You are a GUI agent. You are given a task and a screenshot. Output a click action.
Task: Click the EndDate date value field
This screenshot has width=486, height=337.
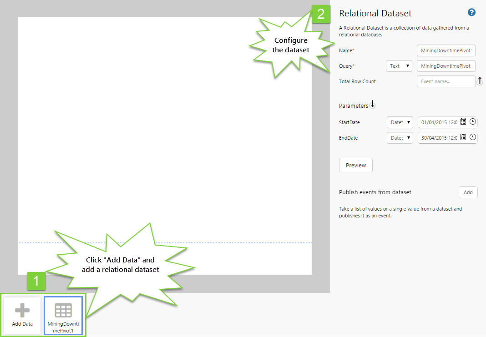pyautogui.click(x=439, y=137)
